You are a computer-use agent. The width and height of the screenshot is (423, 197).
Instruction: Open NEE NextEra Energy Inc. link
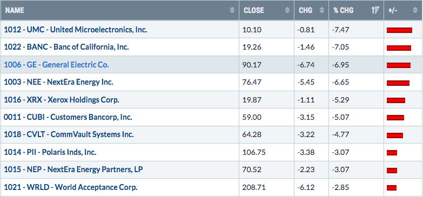pyautogui.click(x=58, y=82)
